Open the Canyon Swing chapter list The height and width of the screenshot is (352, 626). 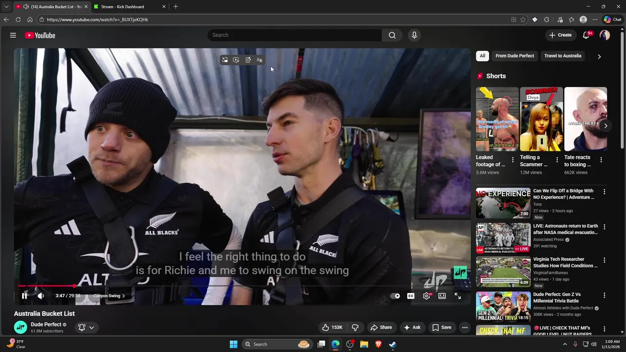[109, 296]
